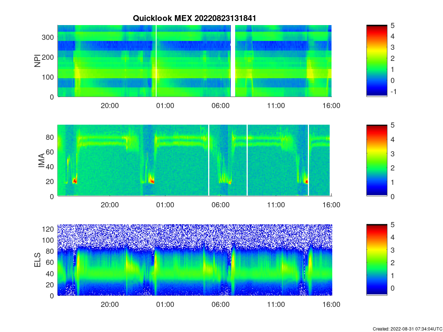Click the 11:00 tick under the IMA plot

pyautogui.click(x=276, y=205)
